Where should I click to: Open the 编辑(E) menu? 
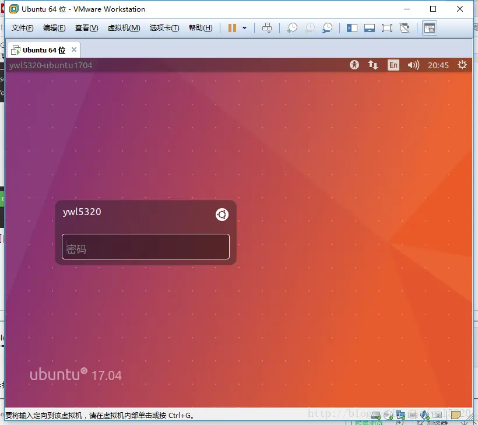click(54, 28)
